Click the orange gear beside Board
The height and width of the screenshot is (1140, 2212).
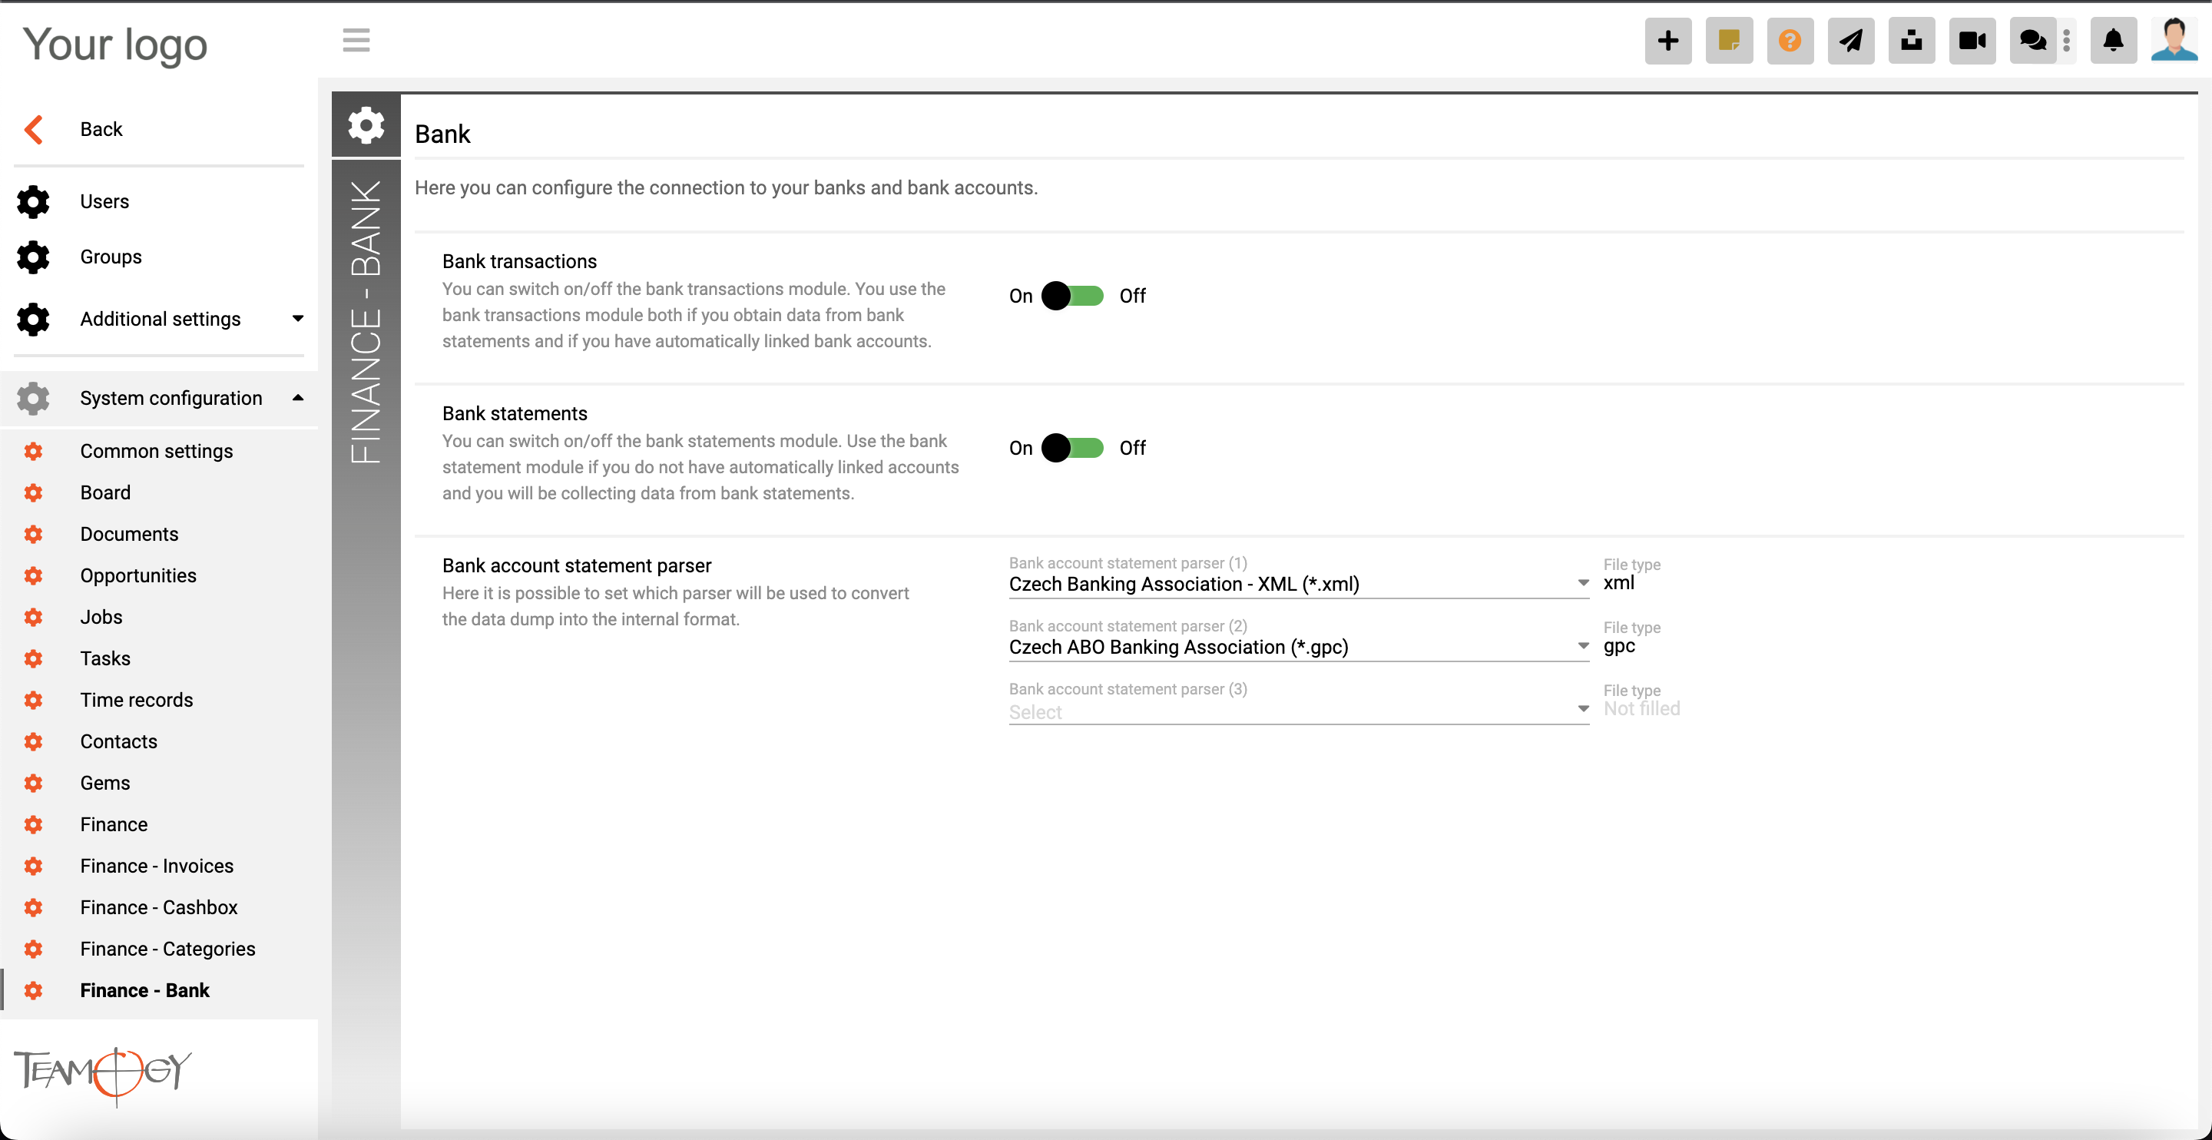[x=34, y=493]
